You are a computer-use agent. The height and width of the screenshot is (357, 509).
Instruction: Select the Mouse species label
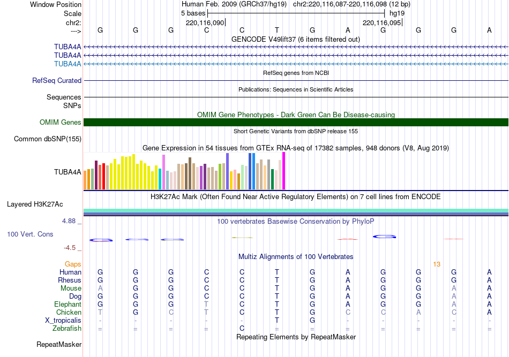tap(71, 288)
